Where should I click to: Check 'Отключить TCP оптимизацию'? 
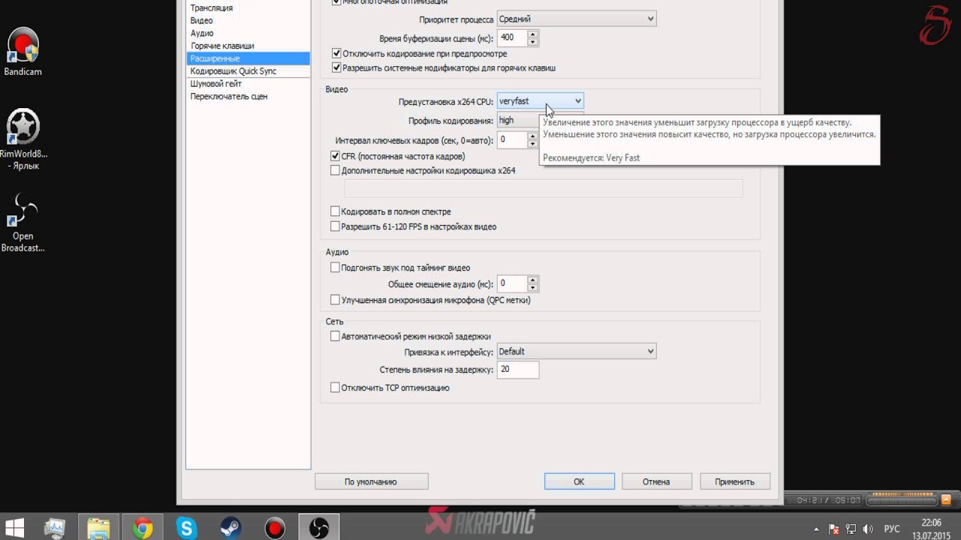pos(336,387)
